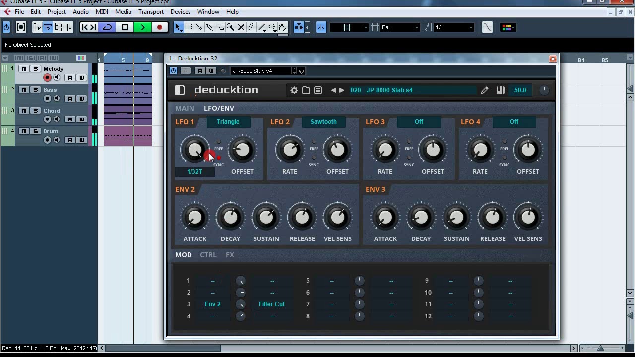
Task: Open the Quantize 1/1 dropdown
Action: coord(454,27)
